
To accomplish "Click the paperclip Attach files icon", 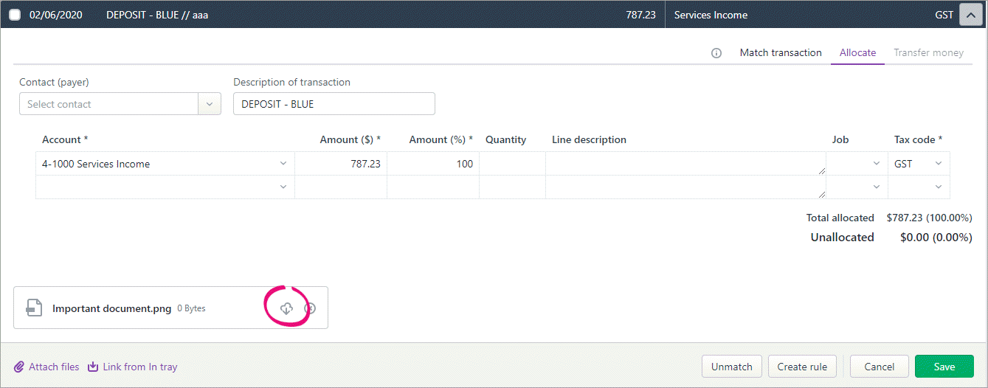I will [19, 367].
